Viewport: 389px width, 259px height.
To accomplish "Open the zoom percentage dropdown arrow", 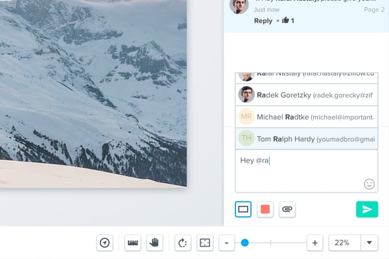I will pos(369,243).
